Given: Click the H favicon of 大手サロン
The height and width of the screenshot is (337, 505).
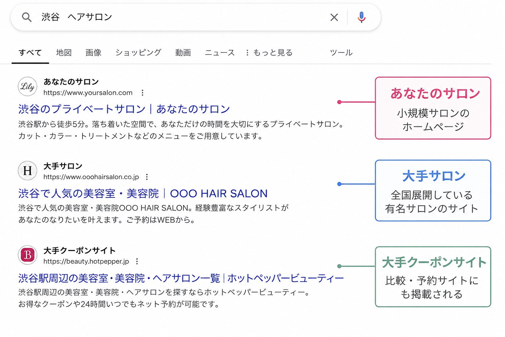Looking at the screenshot, I should click(27, 171).
